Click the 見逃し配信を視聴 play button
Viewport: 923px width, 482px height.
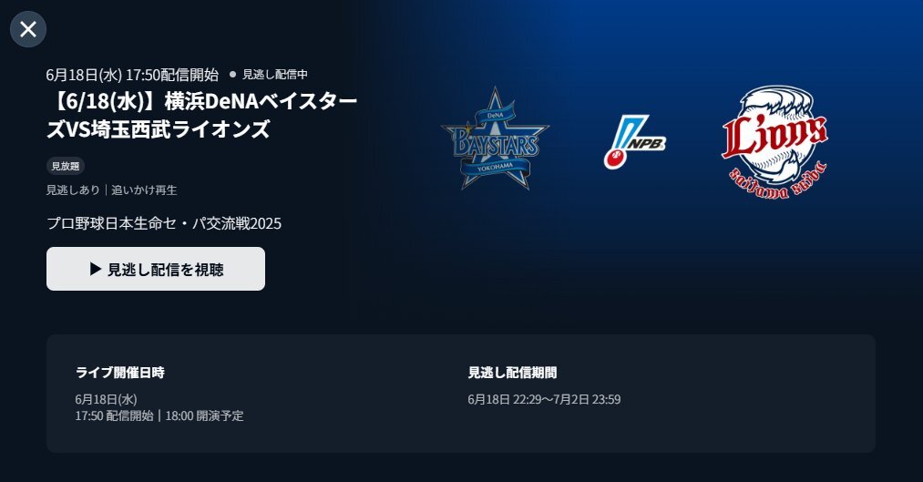click(156, 269)
